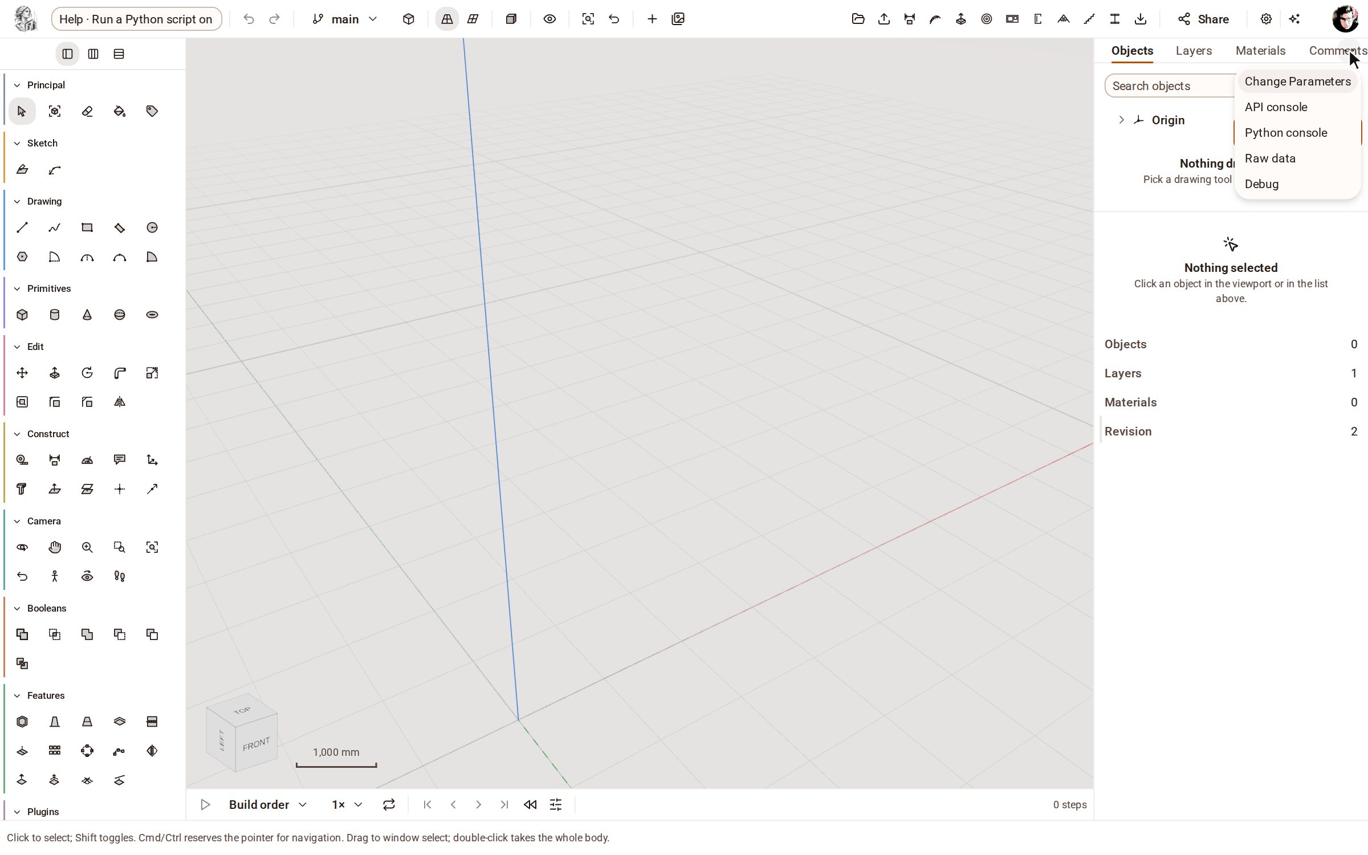Open the AI sparkle assistant icon

click(x=1294, y=19)
